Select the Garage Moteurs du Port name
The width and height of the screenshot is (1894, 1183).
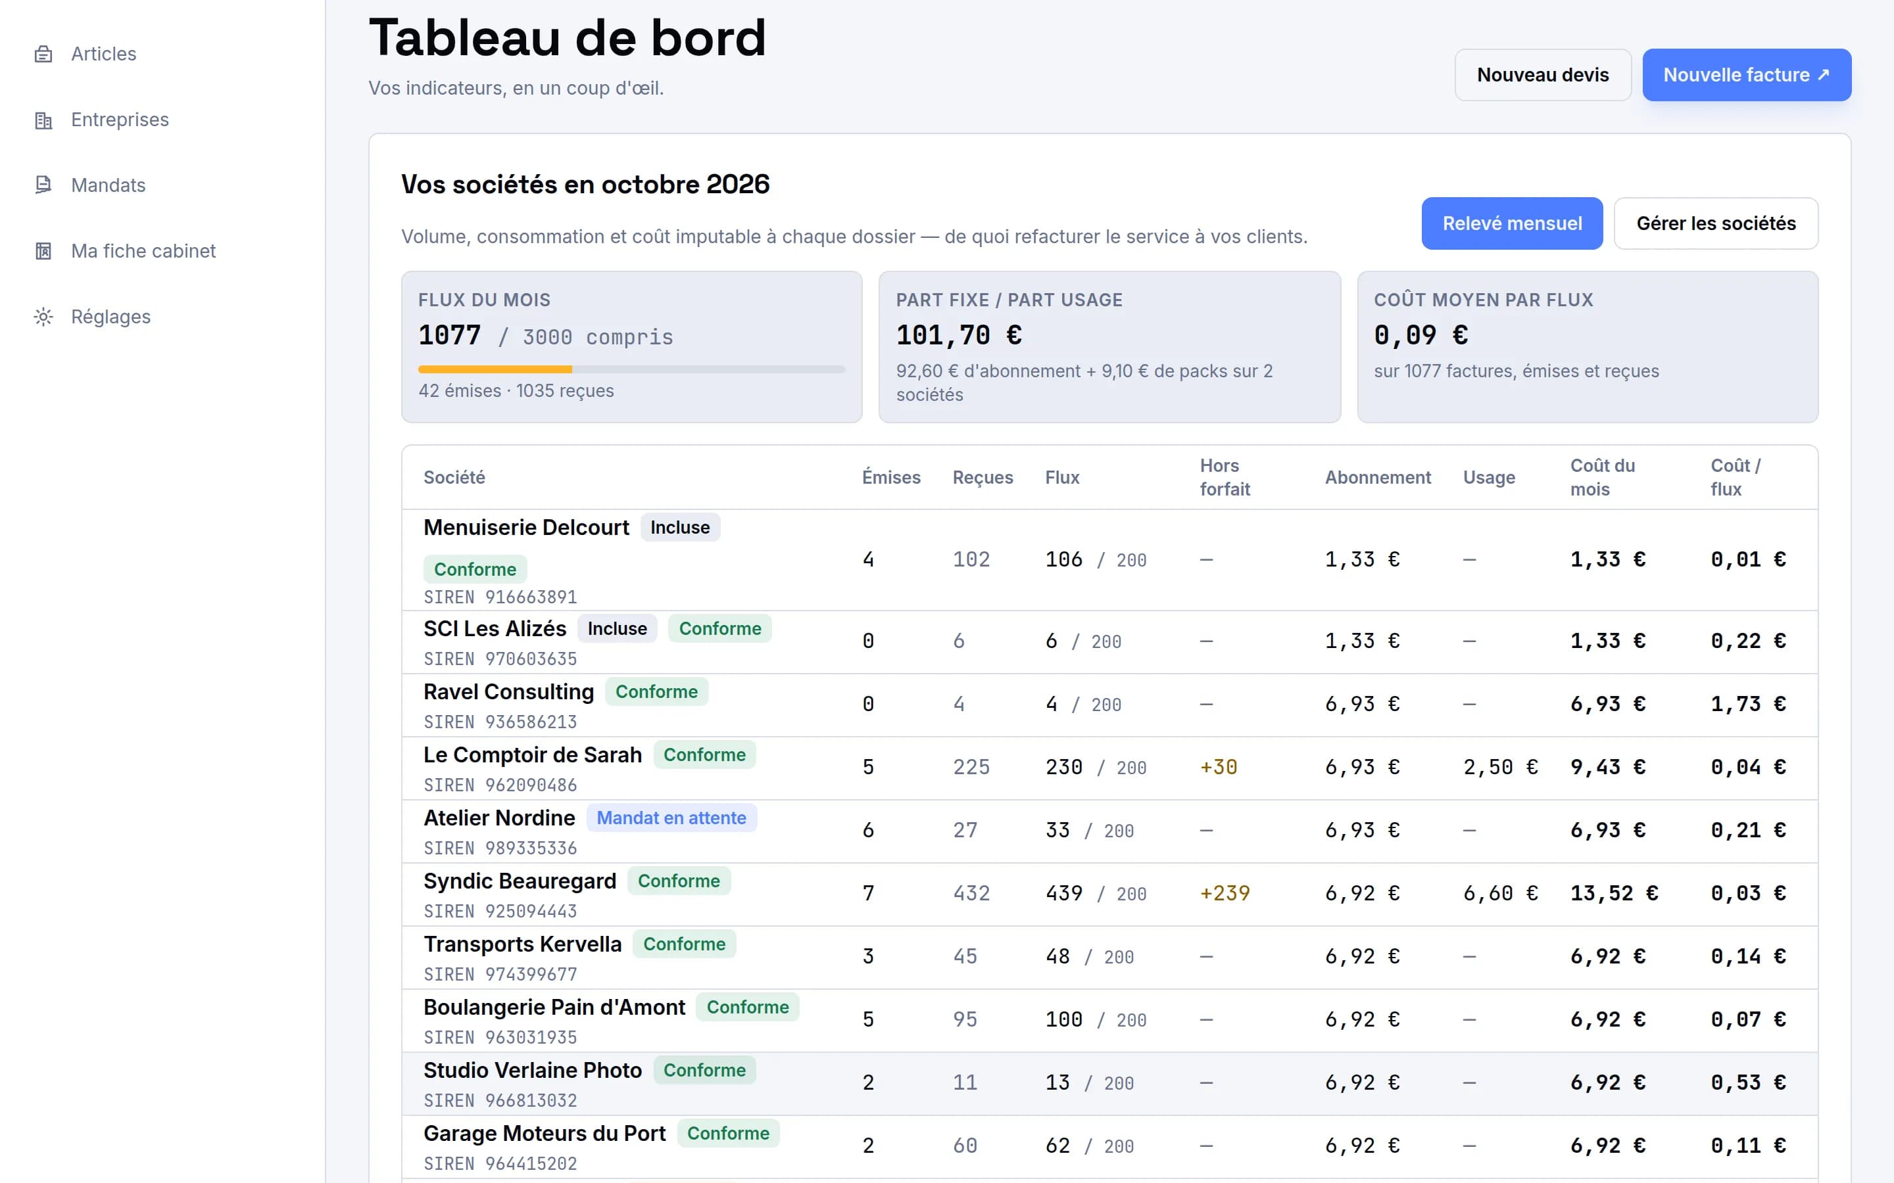pyautogui.click(x=545, y=1134)
